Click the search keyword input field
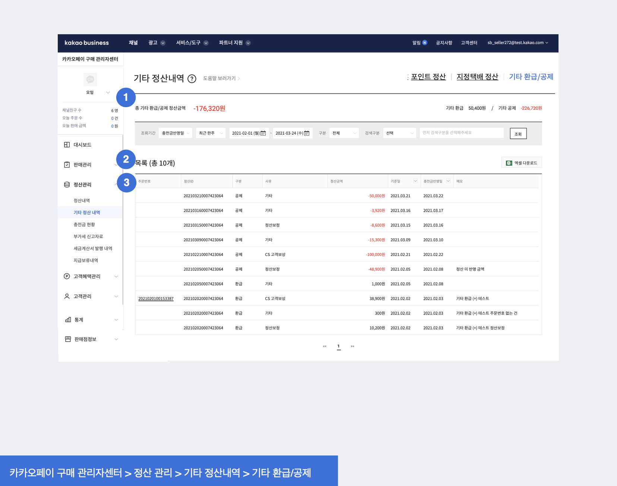Viewport: 617px width, 486px height. [462, 133]
